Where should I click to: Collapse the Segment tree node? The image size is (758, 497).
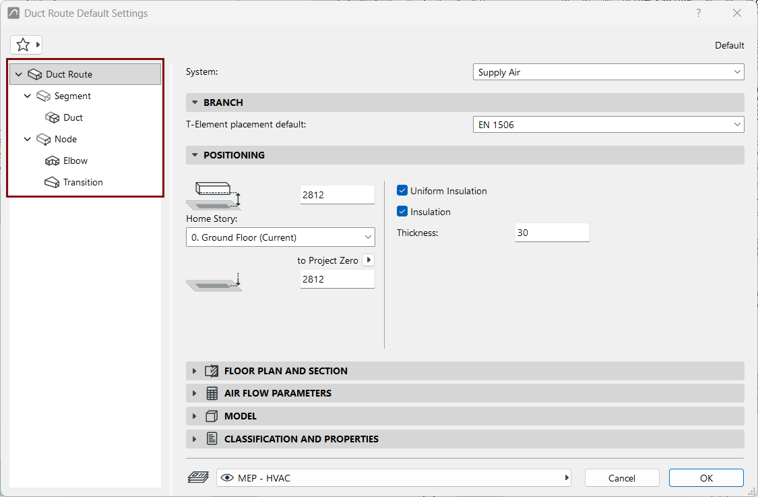pos(28,96)
